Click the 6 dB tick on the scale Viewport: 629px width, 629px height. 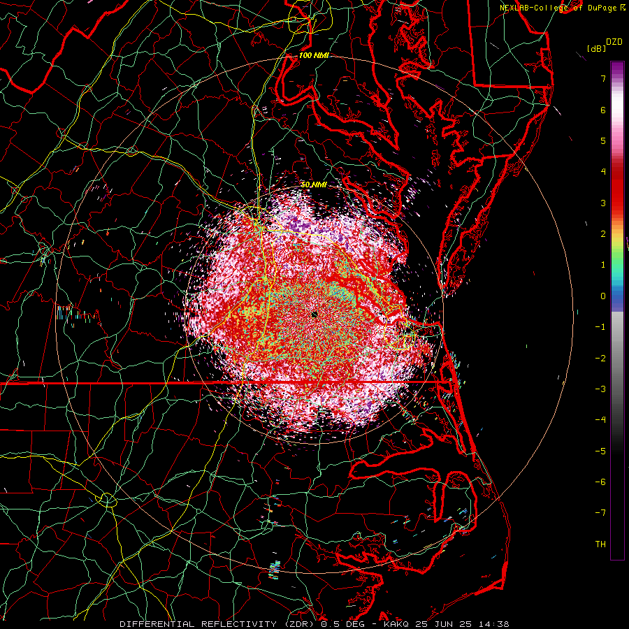(x=603, y=110)
